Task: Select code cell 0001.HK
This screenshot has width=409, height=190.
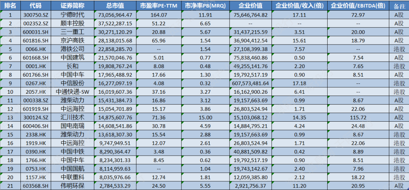Action: coord(36,66)
